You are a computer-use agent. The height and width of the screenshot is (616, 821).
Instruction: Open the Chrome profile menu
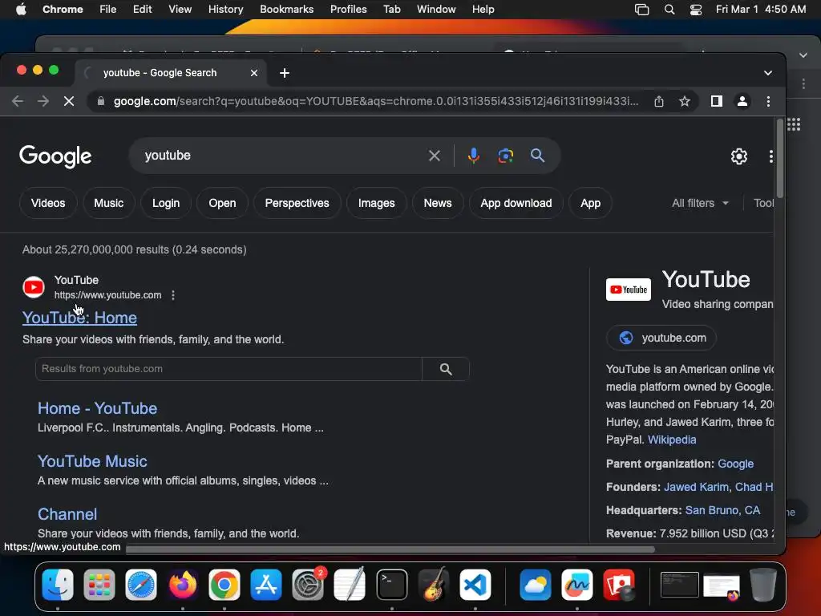click(x=742, y=101)
